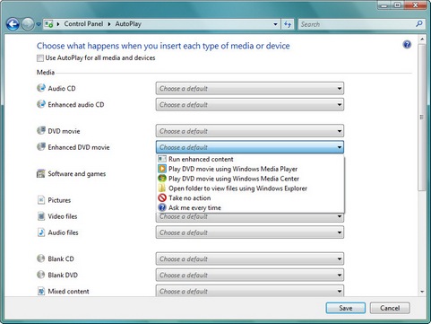
Task: Click the Pictures file icon
Action: click(41, 199)
